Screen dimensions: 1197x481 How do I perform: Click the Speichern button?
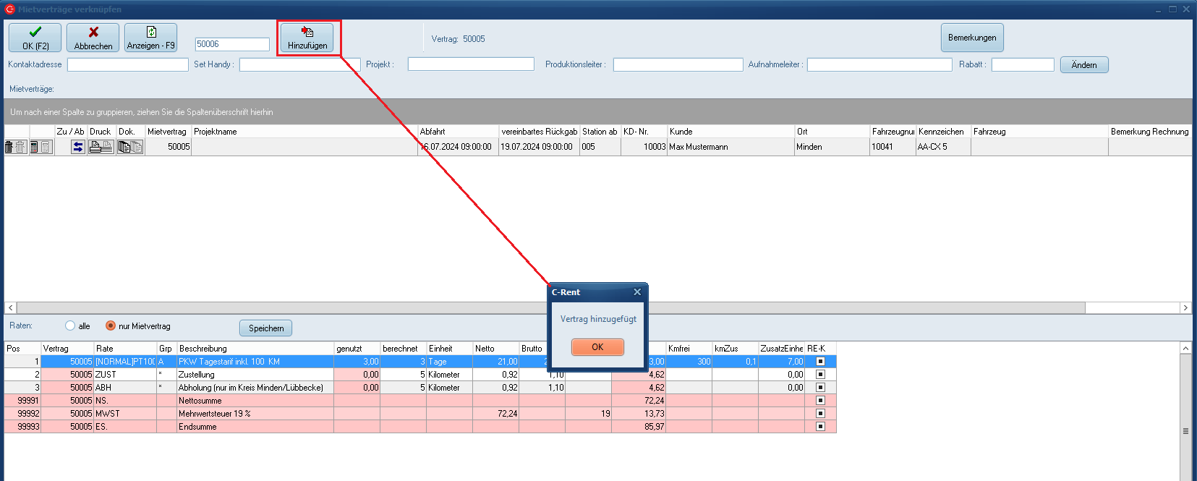coord(266,328)
